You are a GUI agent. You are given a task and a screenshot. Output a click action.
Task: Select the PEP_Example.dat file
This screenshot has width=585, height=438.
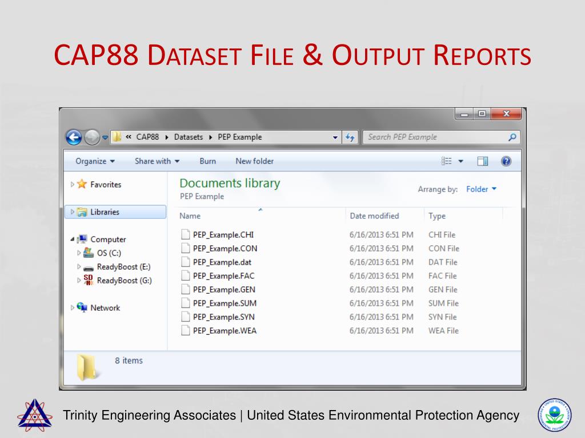tap(222, 262)
